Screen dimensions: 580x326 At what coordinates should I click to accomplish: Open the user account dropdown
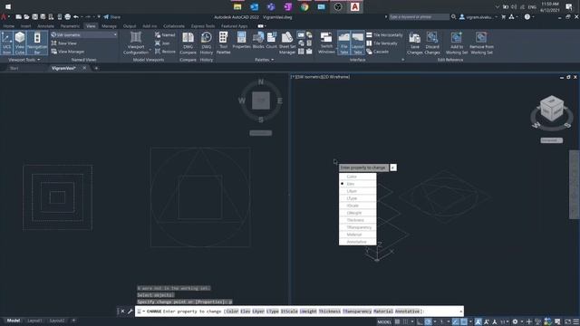[478, 17]
